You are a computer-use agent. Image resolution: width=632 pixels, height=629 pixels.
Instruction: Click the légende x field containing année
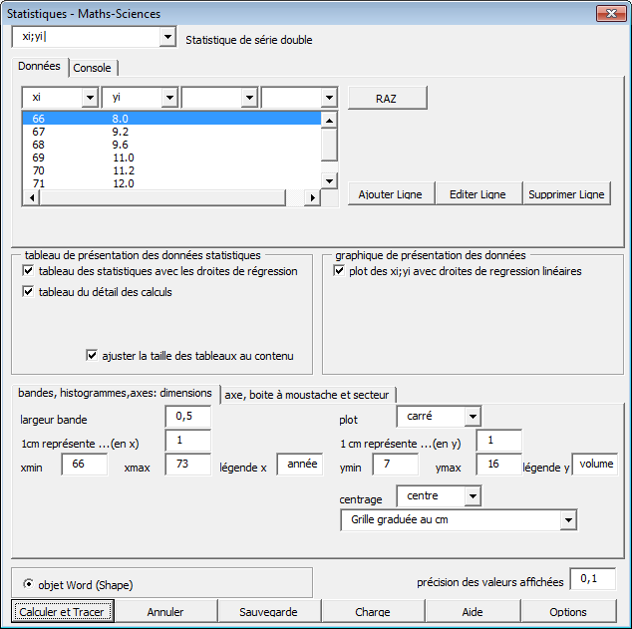click(300, 464)
